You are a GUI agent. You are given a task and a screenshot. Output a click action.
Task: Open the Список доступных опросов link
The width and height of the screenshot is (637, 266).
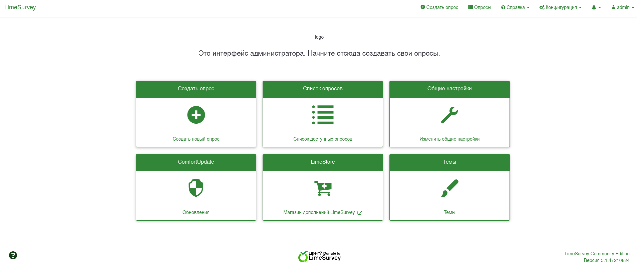coord(323,139)
